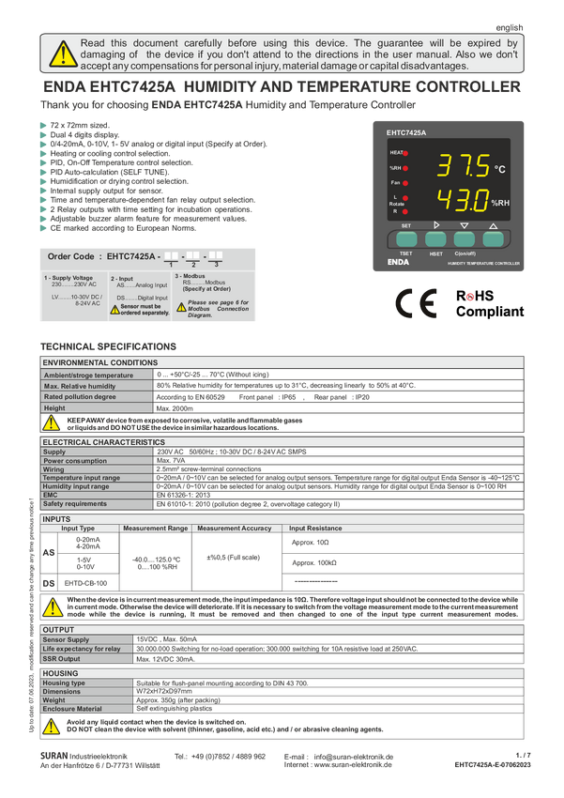Click the main title 'ENDA EHTC7425A HUMIDITY AND TEMPERATURE CONTROLLER'

282,87
